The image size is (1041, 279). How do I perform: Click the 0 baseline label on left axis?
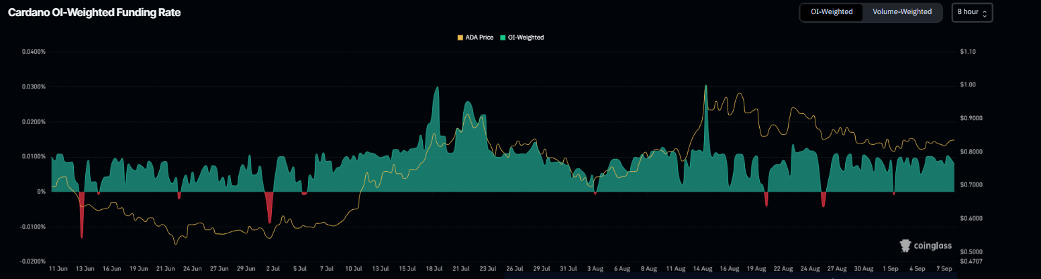(x=42, y=192)
